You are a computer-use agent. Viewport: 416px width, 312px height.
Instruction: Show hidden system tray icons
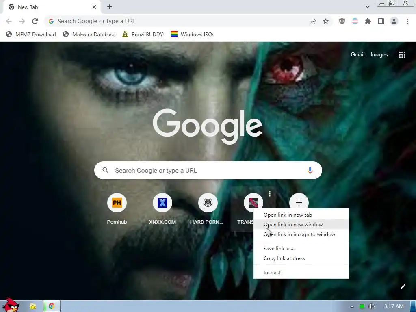[x=352, y=306]
